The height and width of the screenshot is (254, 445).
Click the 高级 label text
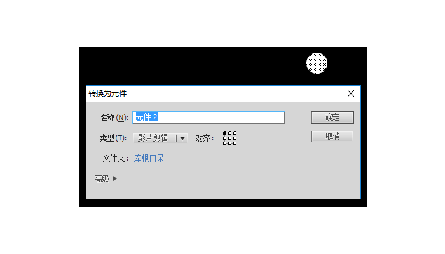(x=102, y=178)
